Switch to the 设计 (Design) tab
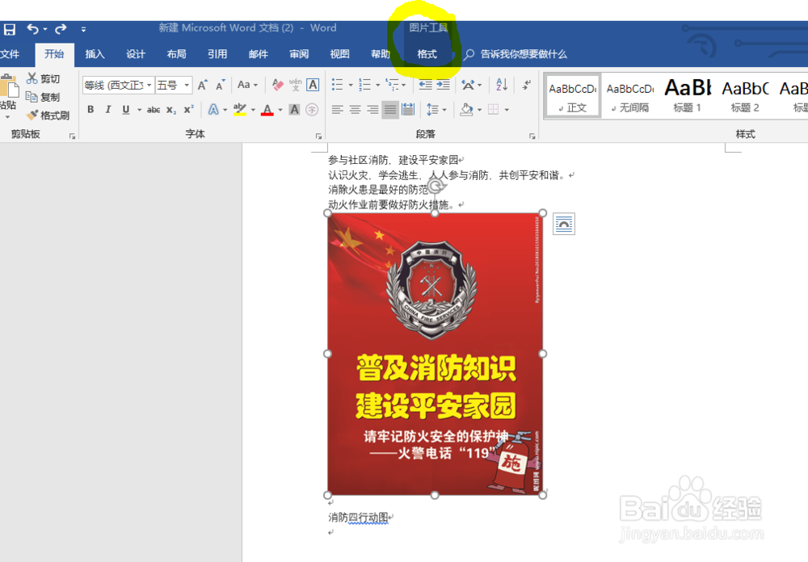This screenshot has height=562, width=808. coord(136,54)
